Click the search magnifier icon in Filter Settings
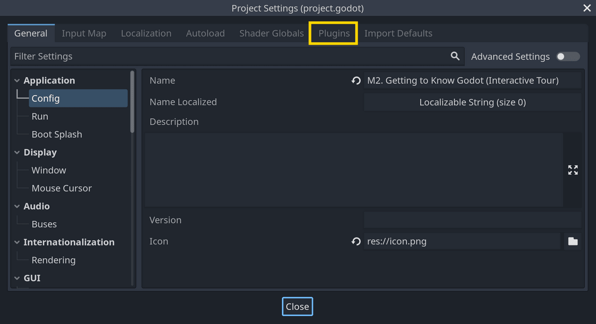The height and width of the screenshot is (324, 596). [x=455, y=56]
